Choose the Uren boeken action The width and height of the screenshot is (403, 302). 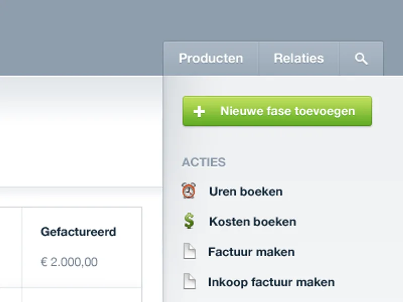246,192
